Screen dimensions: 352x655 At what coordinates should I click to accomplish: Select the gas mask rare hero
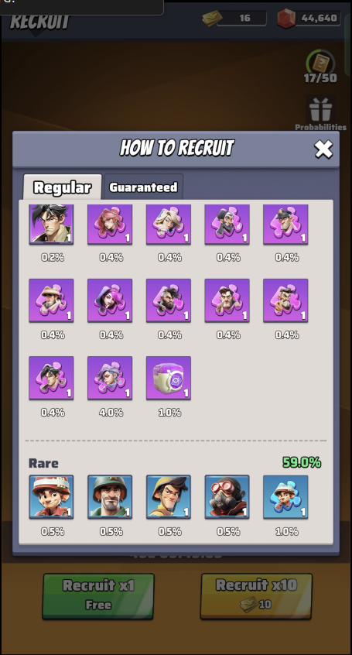(x=227, y=497)
